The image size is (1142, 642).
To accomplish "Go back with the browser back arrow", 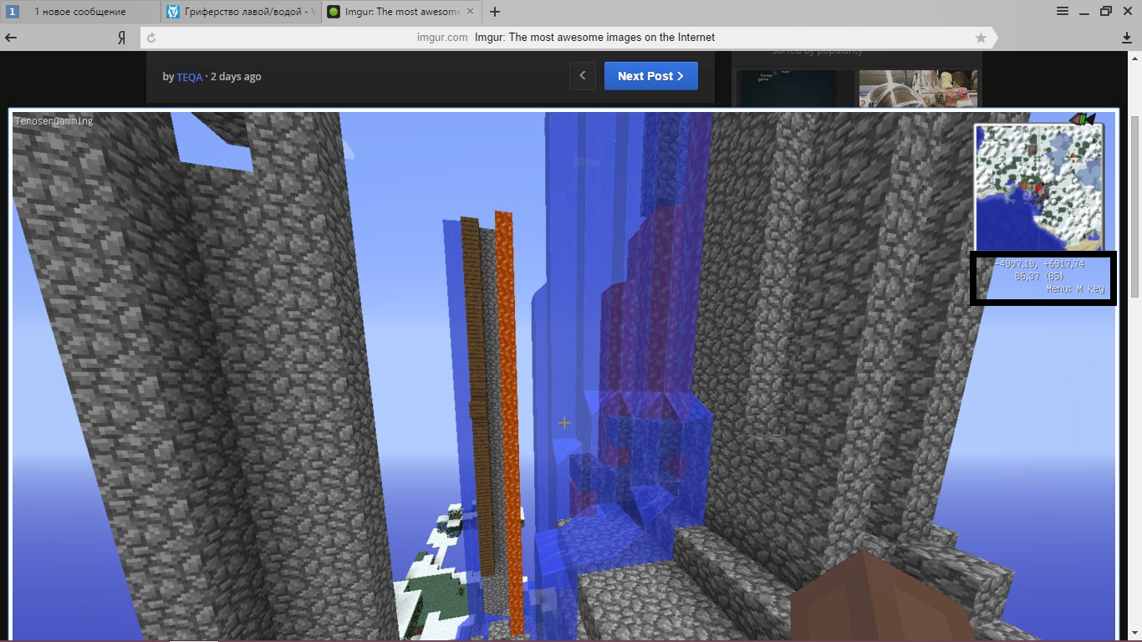I will click(x=12, y=38).
